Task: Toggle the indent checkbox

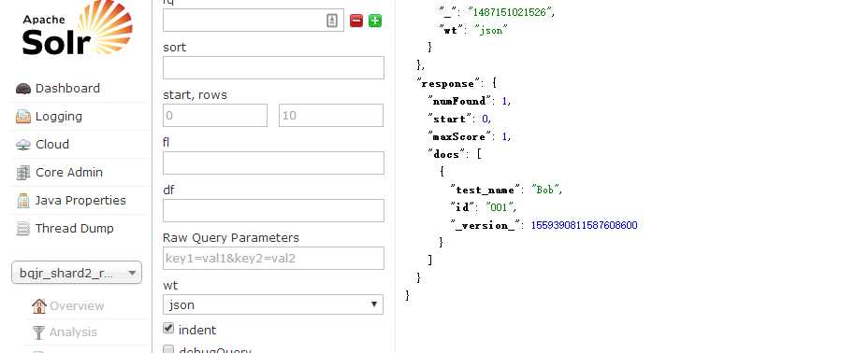Action: (168, 328)
